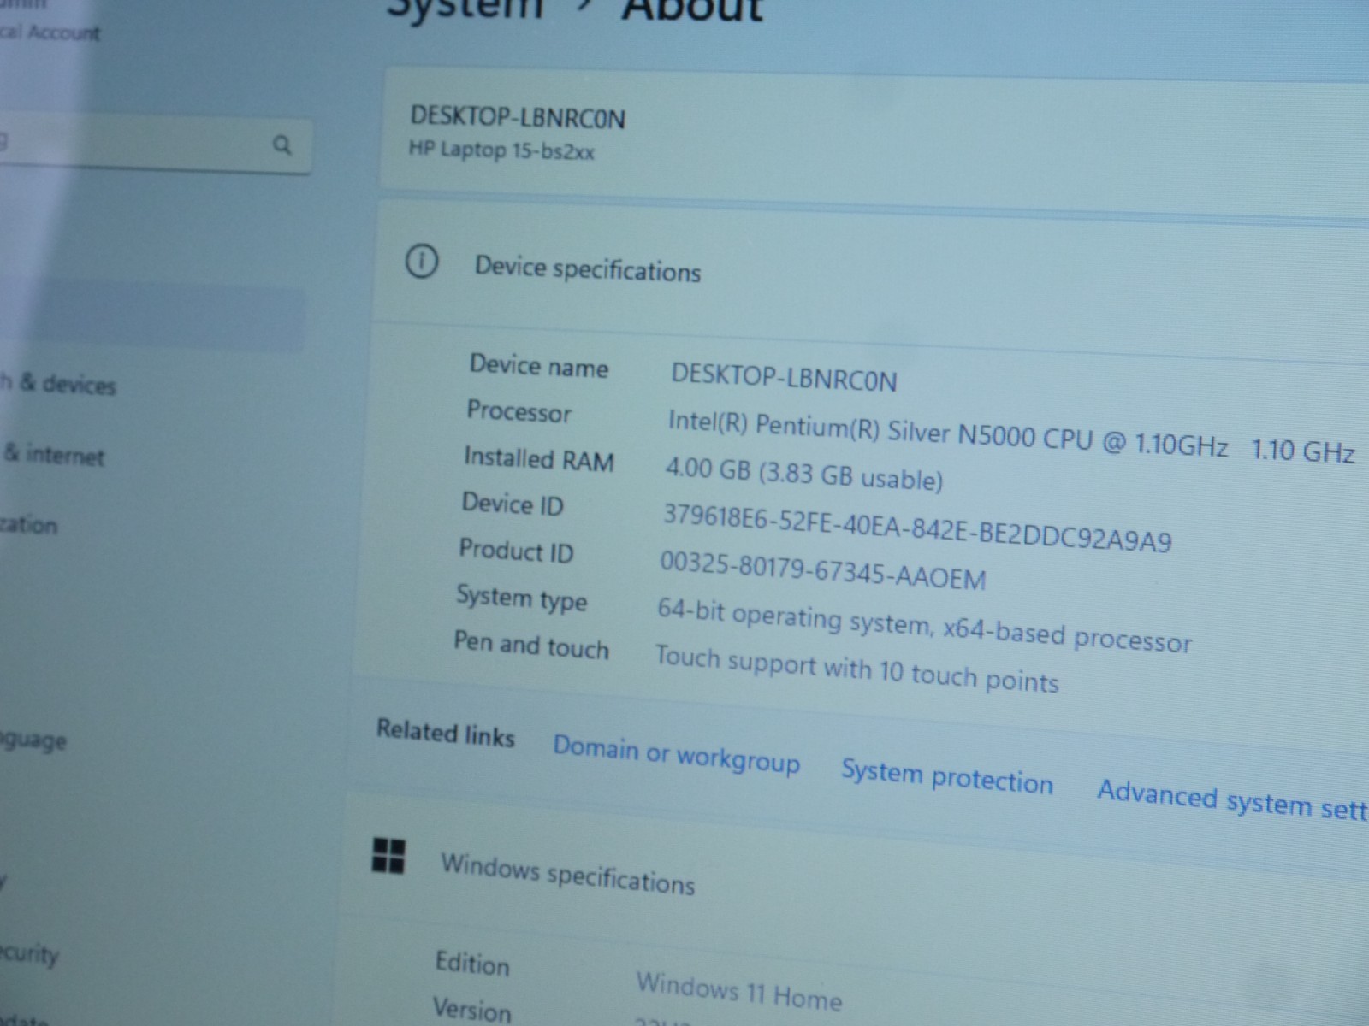Select the DESKTOP-LBNRC0N device name value
Image resolution: width=1369 pixels, height=1026 pixels.
(784, 376)
